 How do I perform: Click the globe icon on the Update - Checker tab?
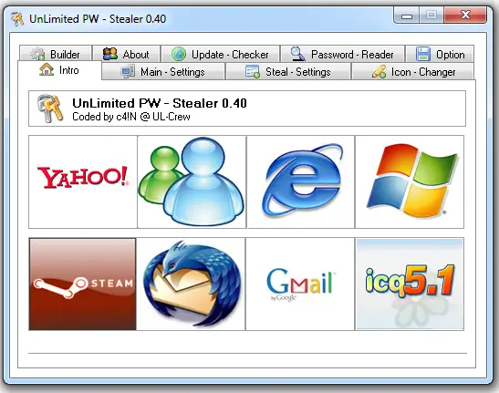tap(179, 54)
